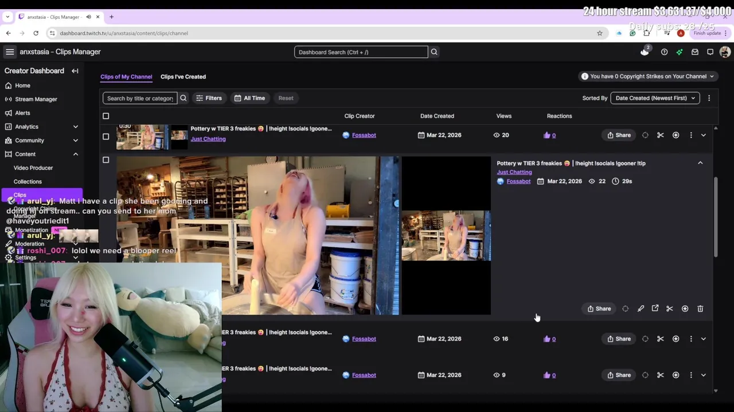
Task: Open the Sorted By Date Created dropdown
Action: point(655,98)
